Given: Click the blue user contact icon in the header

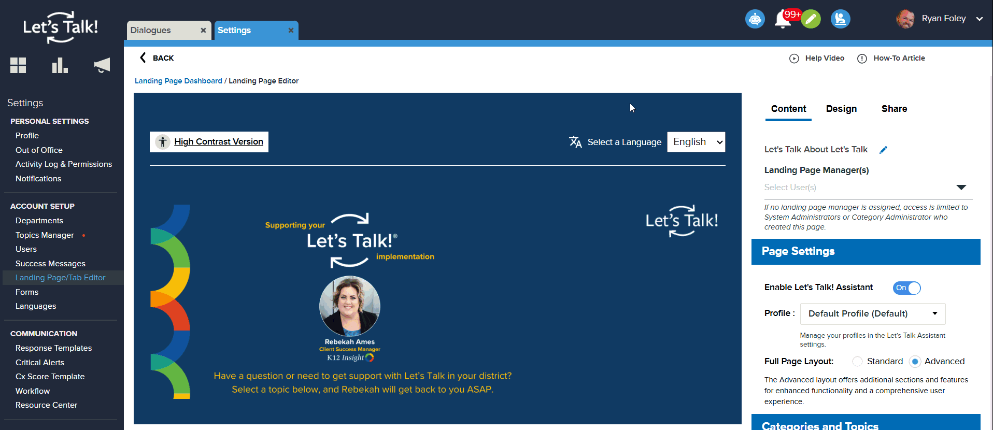Looking at the screenshot, I should (x=841, y=19).
